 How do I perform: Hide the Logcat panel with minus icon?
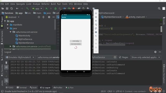tap(160, 52)
